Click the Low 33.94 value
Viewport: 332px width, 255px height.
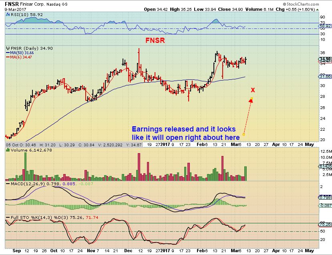(205, 9)
